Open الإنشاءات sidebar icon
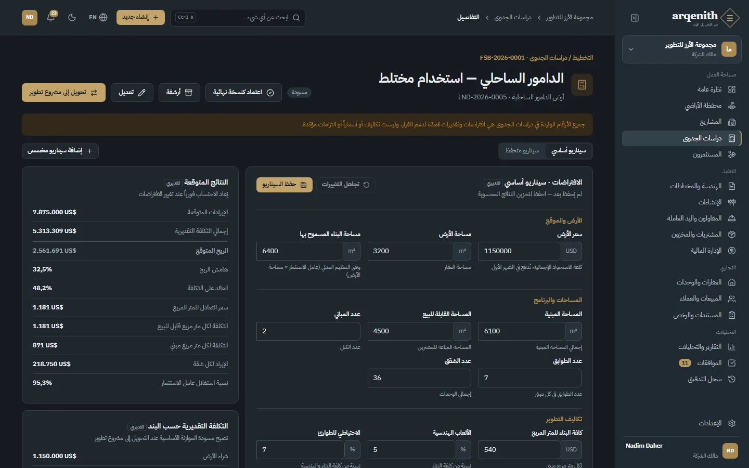The image size is (749, 468). (x=732, y=202)
